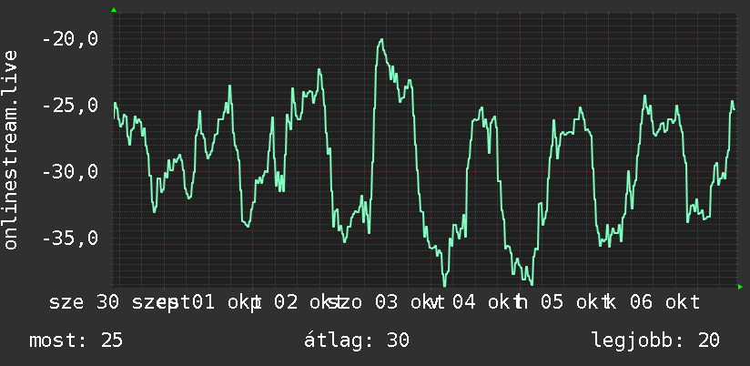Click the 'legjobb: 20' best value text
The image size is (750, 366).
tap(655, 341)
